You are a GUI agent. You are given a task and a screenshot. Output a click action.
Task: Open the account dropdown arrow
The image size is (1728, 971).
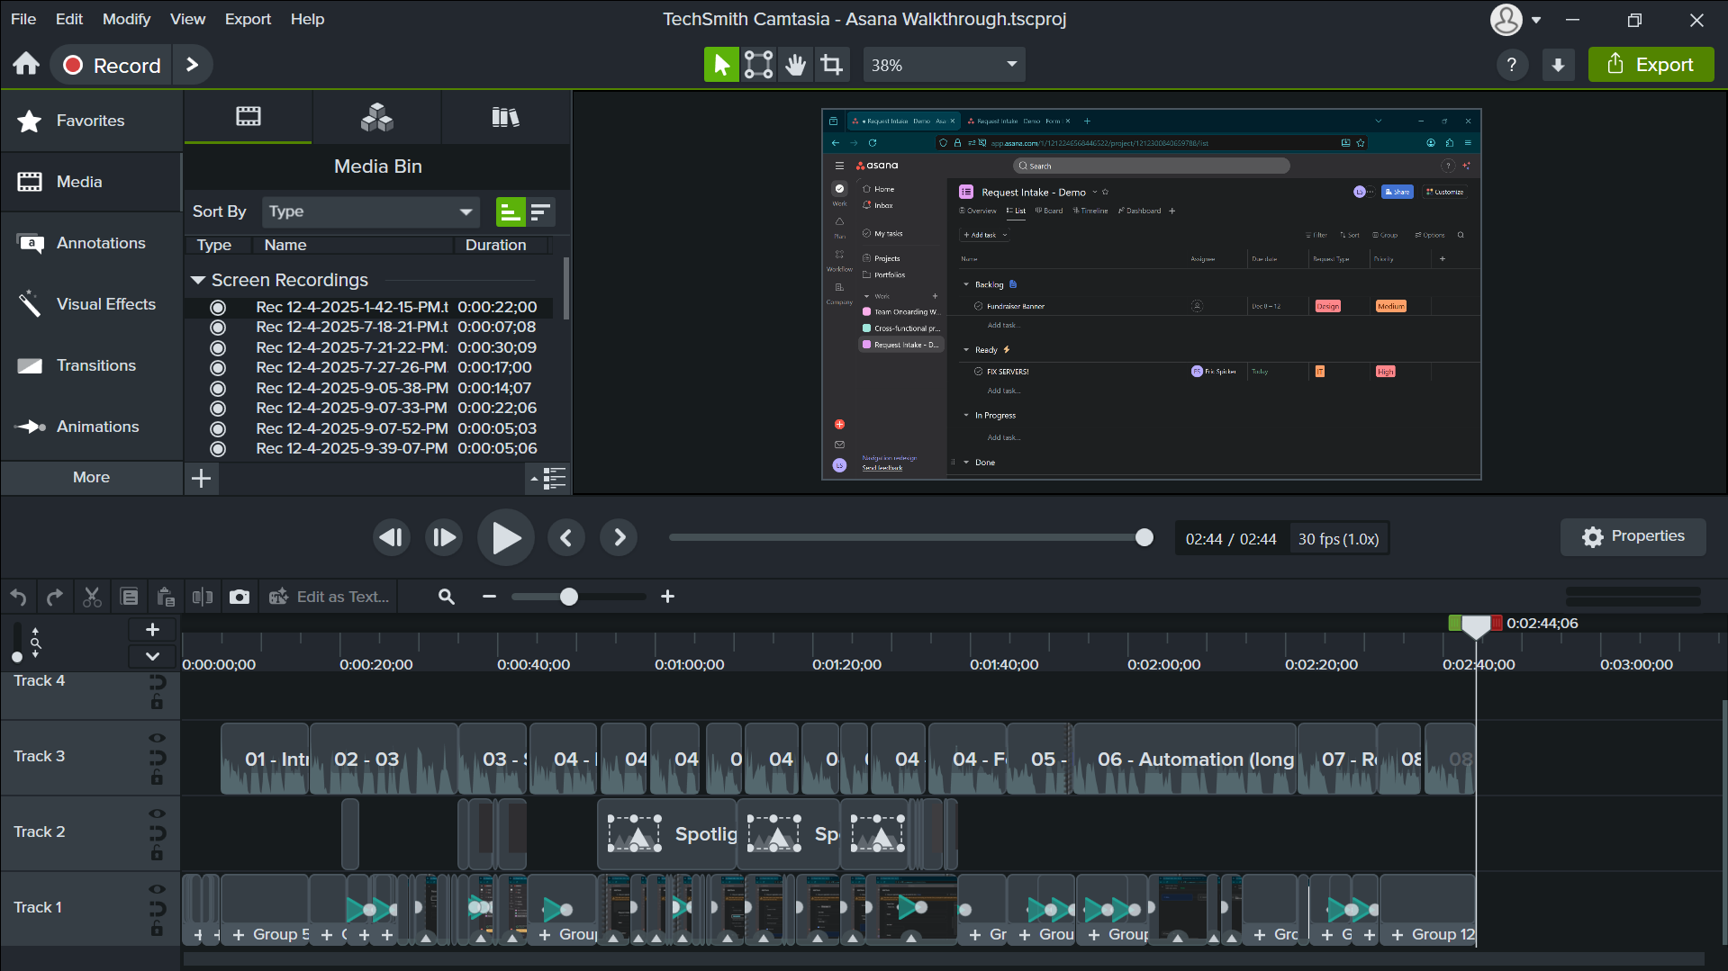click(1536, 20)
